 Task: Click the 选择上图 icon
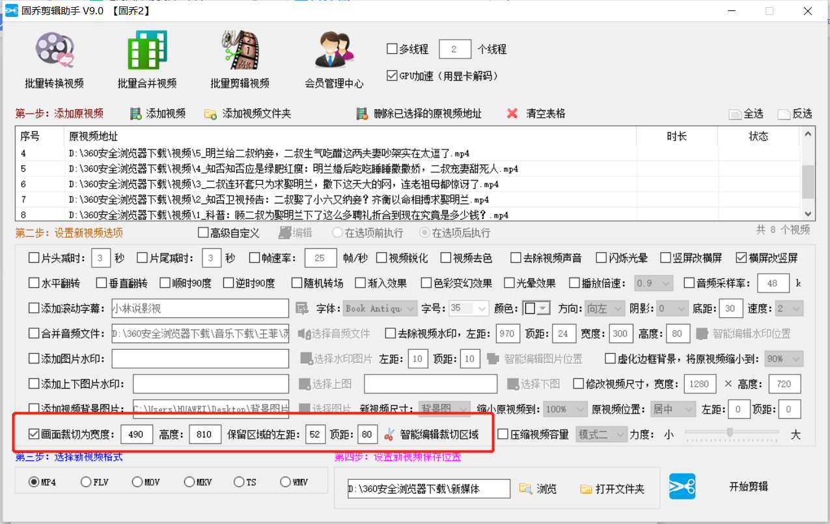click(x=304, y=384)
